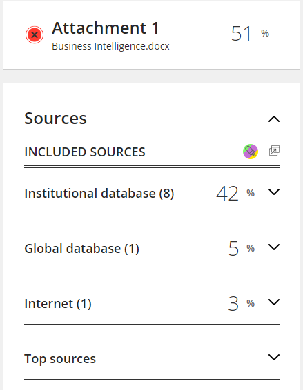Click the Attachment 1 title
Image resolution: width=303 pixels, height=390 pixels.
106,28
